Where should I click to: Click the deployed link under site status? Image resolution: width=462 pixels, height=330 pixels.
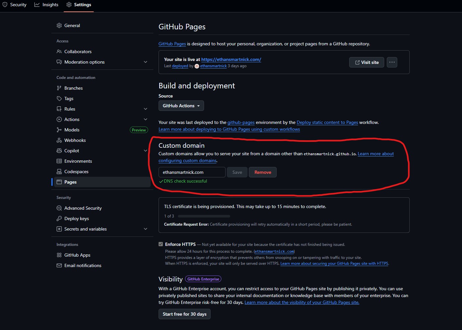(180, 66)
